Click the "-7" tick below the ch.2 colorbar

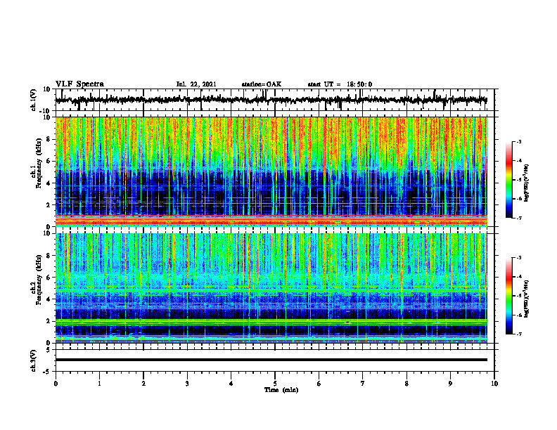519,334
